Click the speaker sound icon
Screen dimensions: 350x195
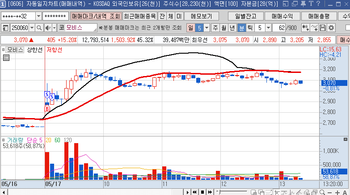(48, 28)
